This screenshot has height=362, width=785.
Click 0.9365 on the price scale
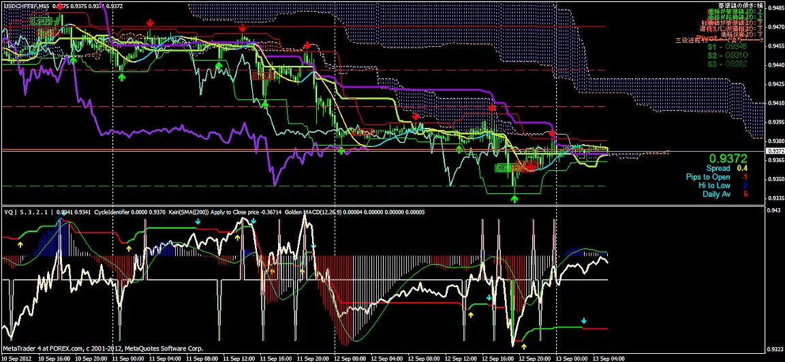coord(775,160)
